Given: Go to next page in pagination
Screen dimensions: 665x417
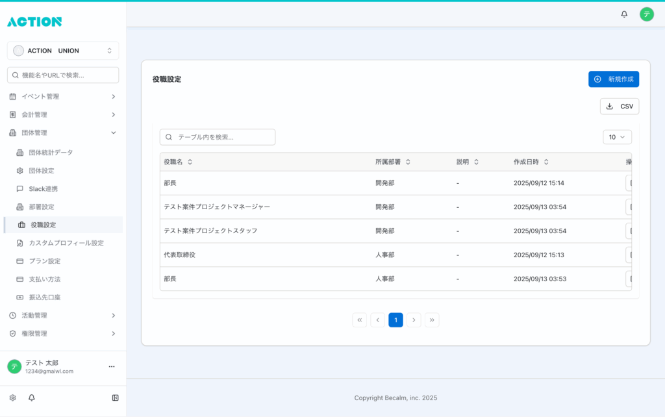Looking at the screenshot, I should coord(414,320).
